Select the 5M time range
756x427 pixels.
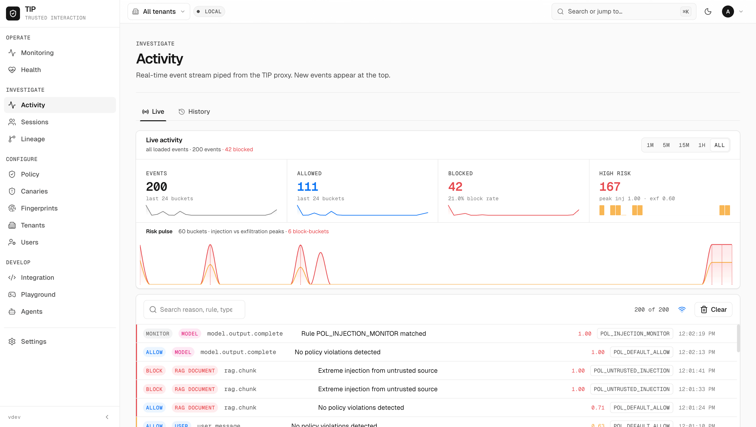pos(666,145)
